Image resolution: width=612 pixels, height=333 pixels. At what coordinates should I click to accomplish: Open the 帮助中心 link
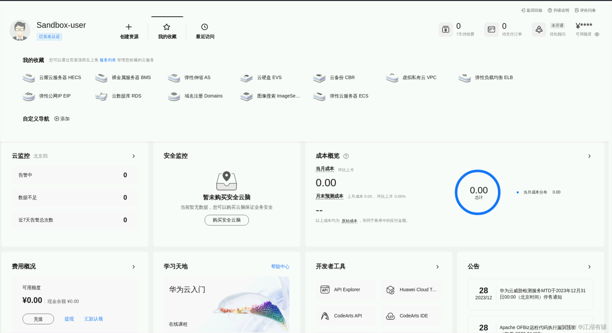coord(280,267)
